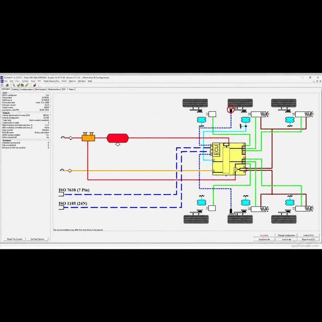This screenshot has height=322, width=322.
Task: Open the Tools menu
Action: point(64,81)
